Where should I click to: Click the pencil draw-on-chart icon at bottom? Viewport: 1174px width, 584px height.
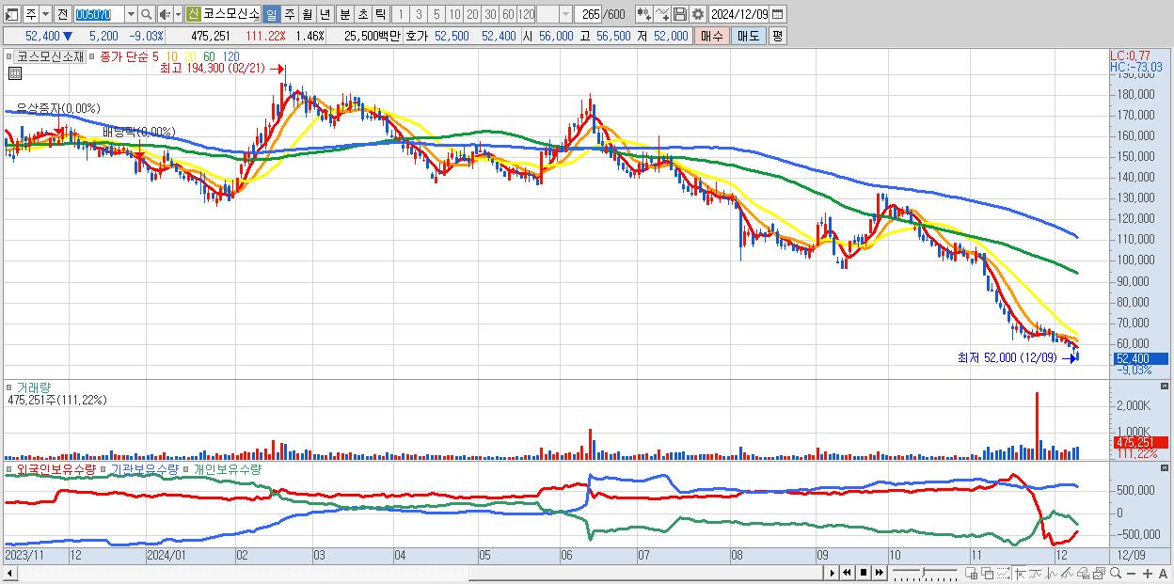1067,574
